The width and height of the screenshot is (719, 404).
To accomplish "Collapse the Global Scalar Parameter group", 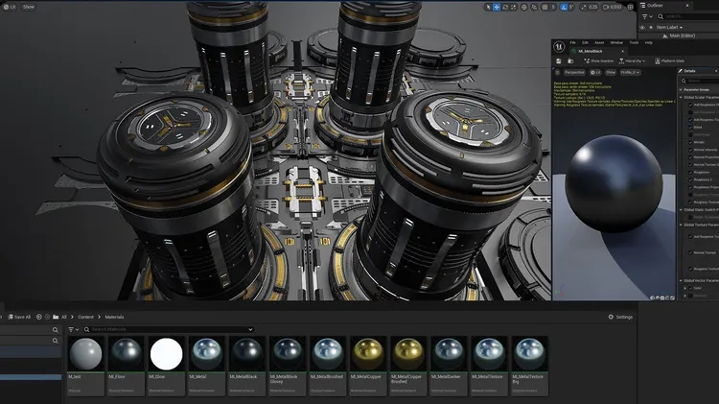I will tap(681, 97).
